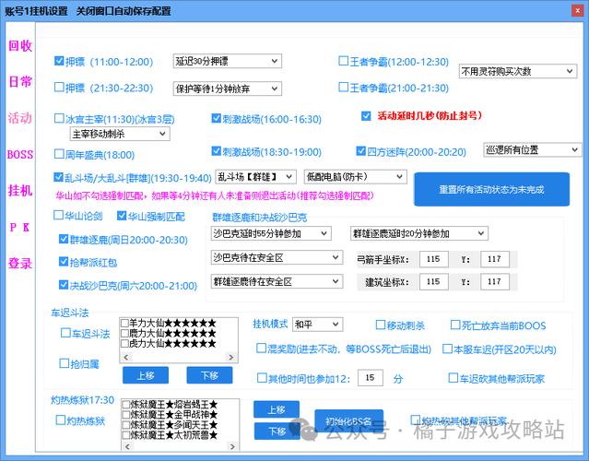Click 重置所有活动状态为未完成 button
Image resolution: width=589 pixels, height=461 pixels.
click(491, 189)
